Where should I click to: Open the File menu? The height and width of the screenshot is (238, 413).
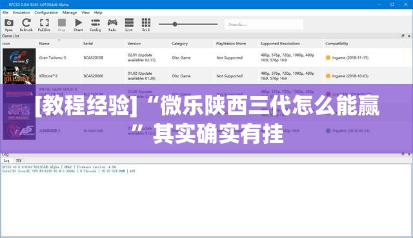[6, 12]
